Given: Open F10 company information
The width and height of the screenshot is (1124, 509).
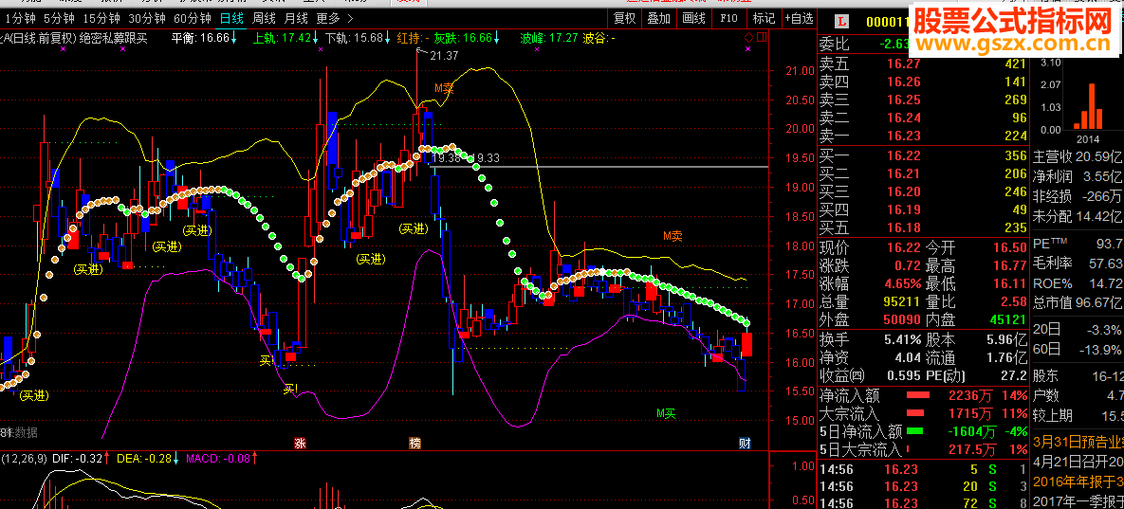Looking at the screenshot, I should (729, 18).
